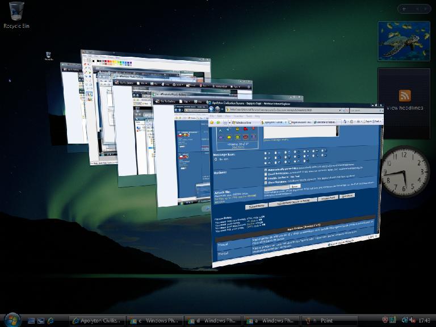Image resolution: width=436 pixels, height=327 pixels.
Task: Click the Windows Start orb
Action: (x=11, y=320)
